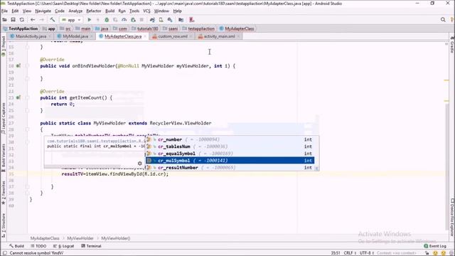Select cr_tablesNum from the completion list
This screenshot has width=455, height=256.
point(230,146)
